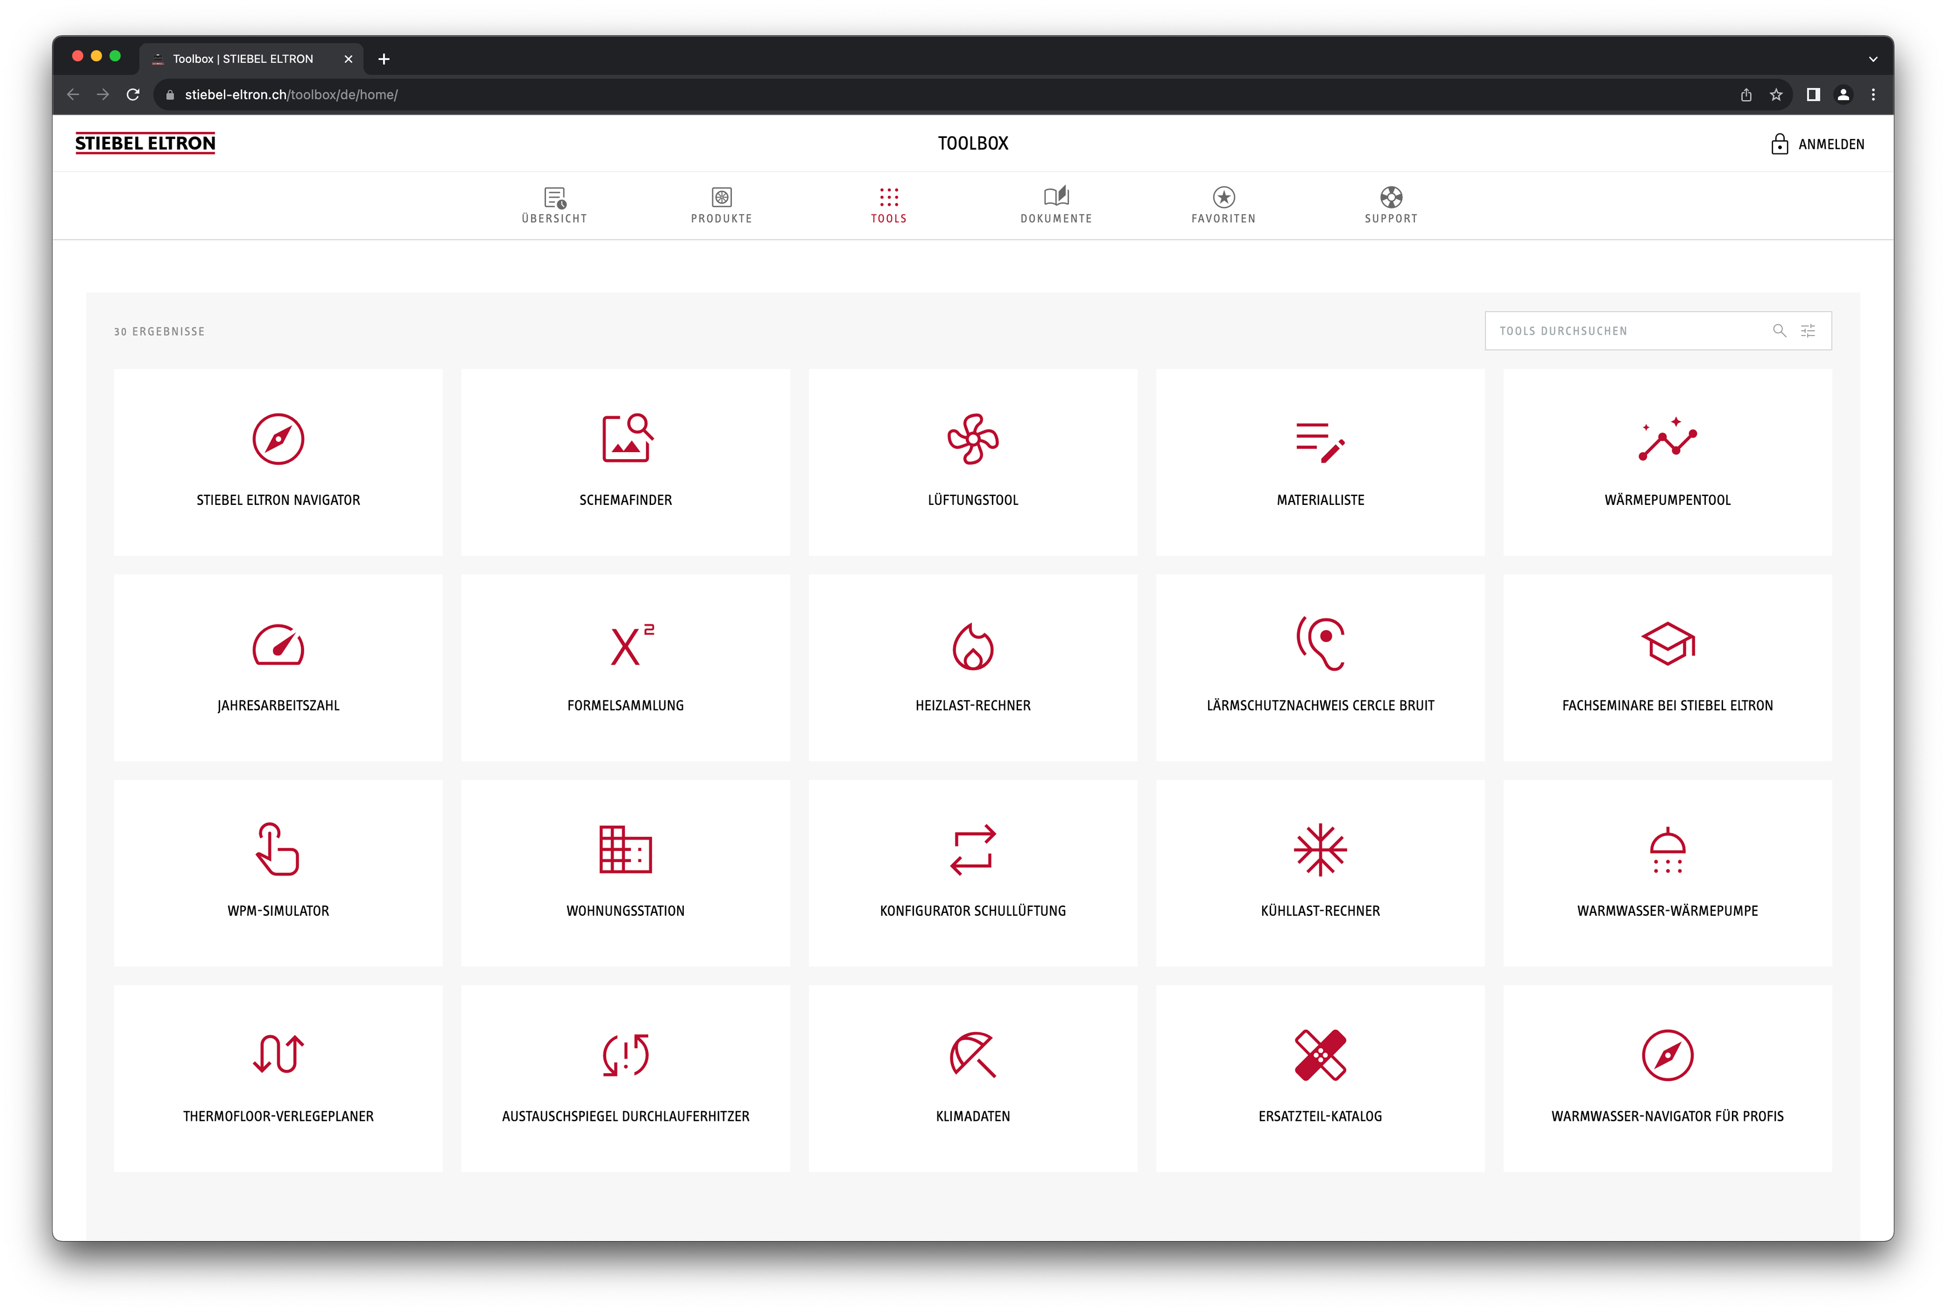Select the Tools tab
Image resolution: width=1946 pixels, height=1310 pixels.
coord(888,206)
